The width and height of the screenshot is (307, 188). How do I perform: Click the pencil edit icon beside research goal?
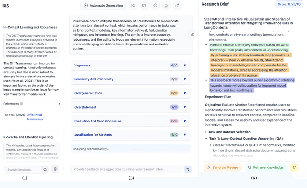(x=192, y=35)
